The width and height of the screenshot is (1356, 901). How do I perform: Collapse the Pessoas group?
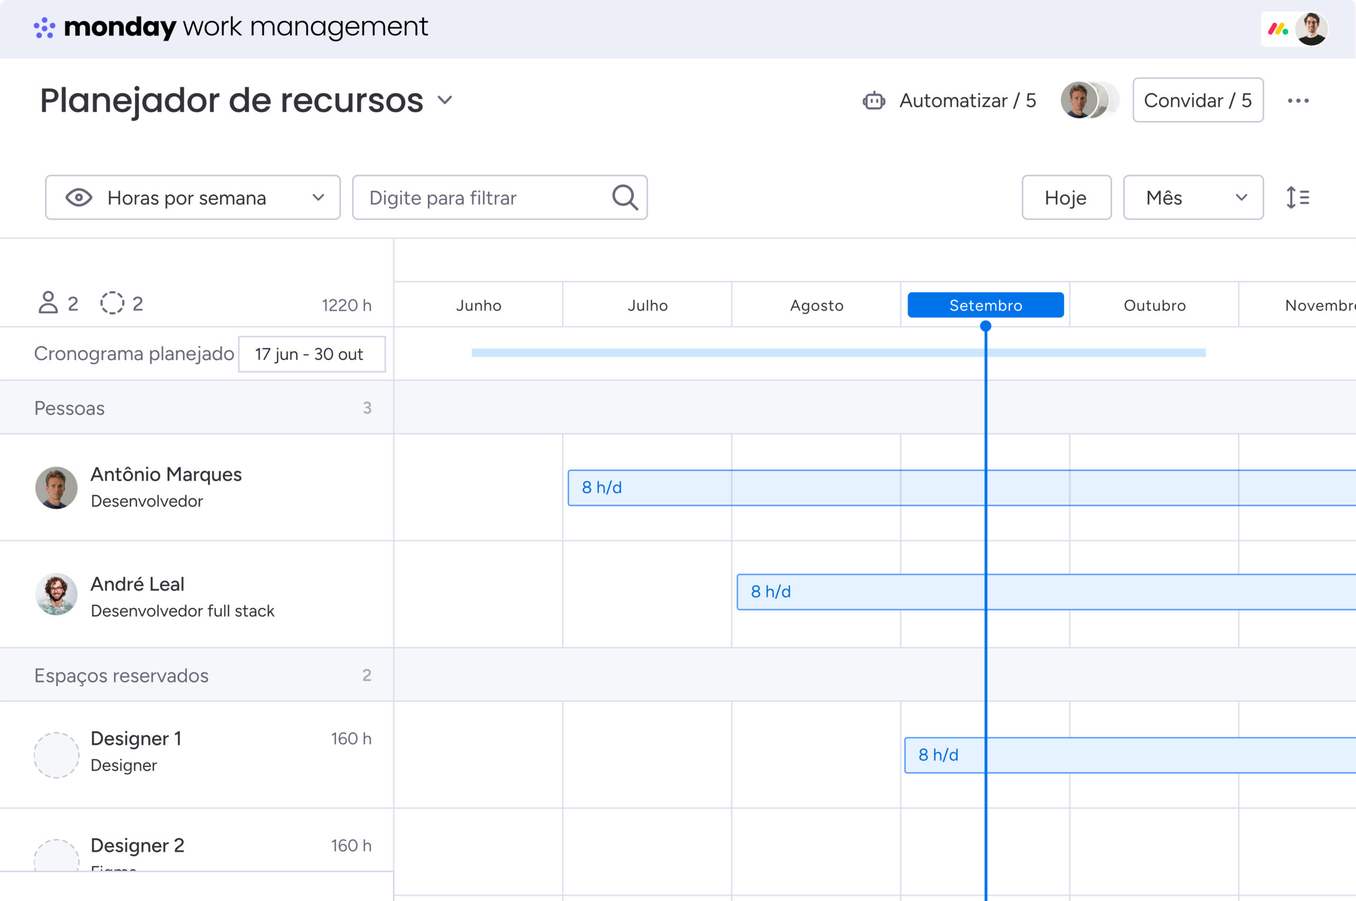coord(197,408)
